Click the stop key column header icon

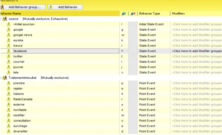click(133, 14)
